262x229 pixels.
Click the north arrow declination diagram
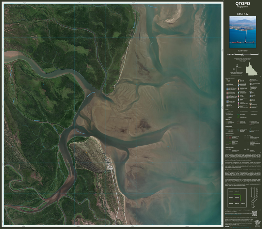coord(237,68)
